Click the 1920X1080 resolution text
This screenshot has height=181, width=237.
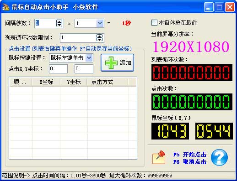coord(191,47)
